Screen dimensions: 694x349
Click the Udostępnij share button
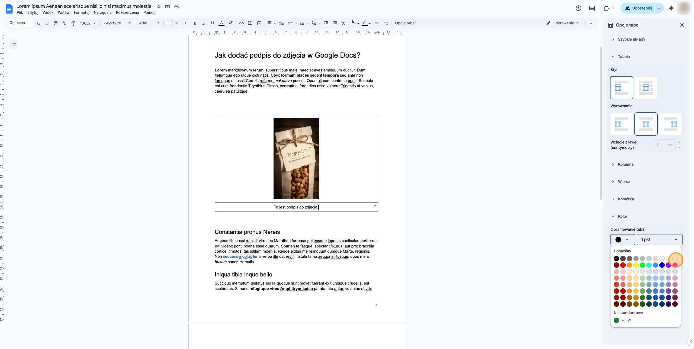[638, 8]
